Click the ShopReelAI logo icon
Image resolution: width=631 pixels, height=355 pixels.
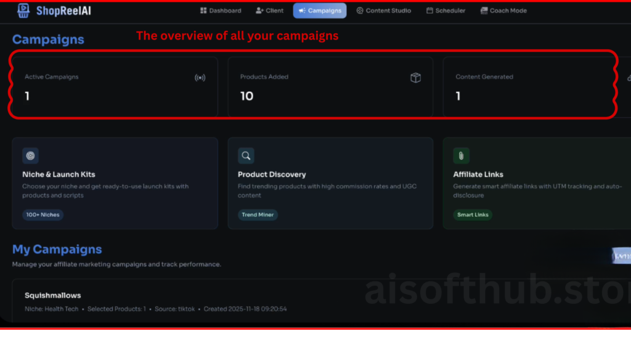click(23, 10)
